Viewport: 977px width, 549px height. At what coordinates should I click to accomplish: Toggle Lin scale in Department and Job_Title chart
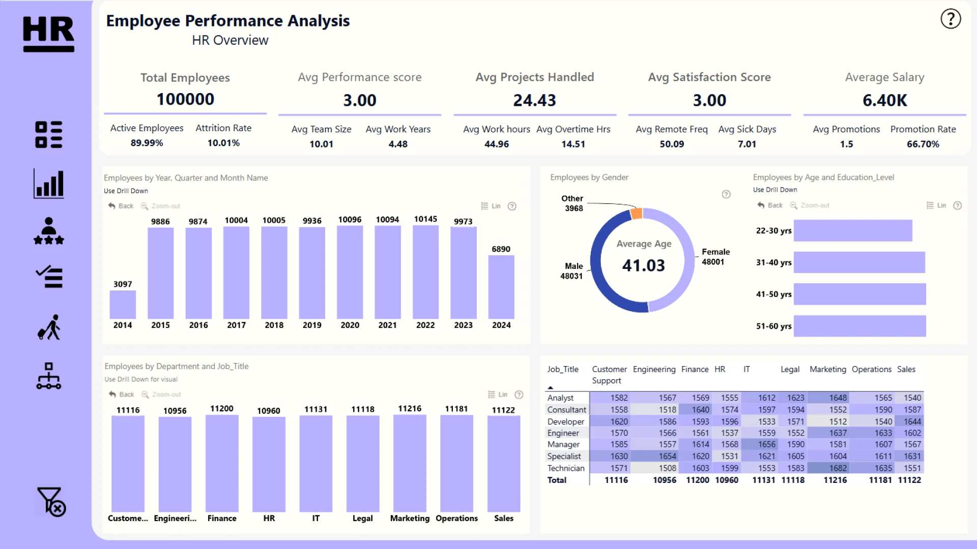tap(498, 394)
